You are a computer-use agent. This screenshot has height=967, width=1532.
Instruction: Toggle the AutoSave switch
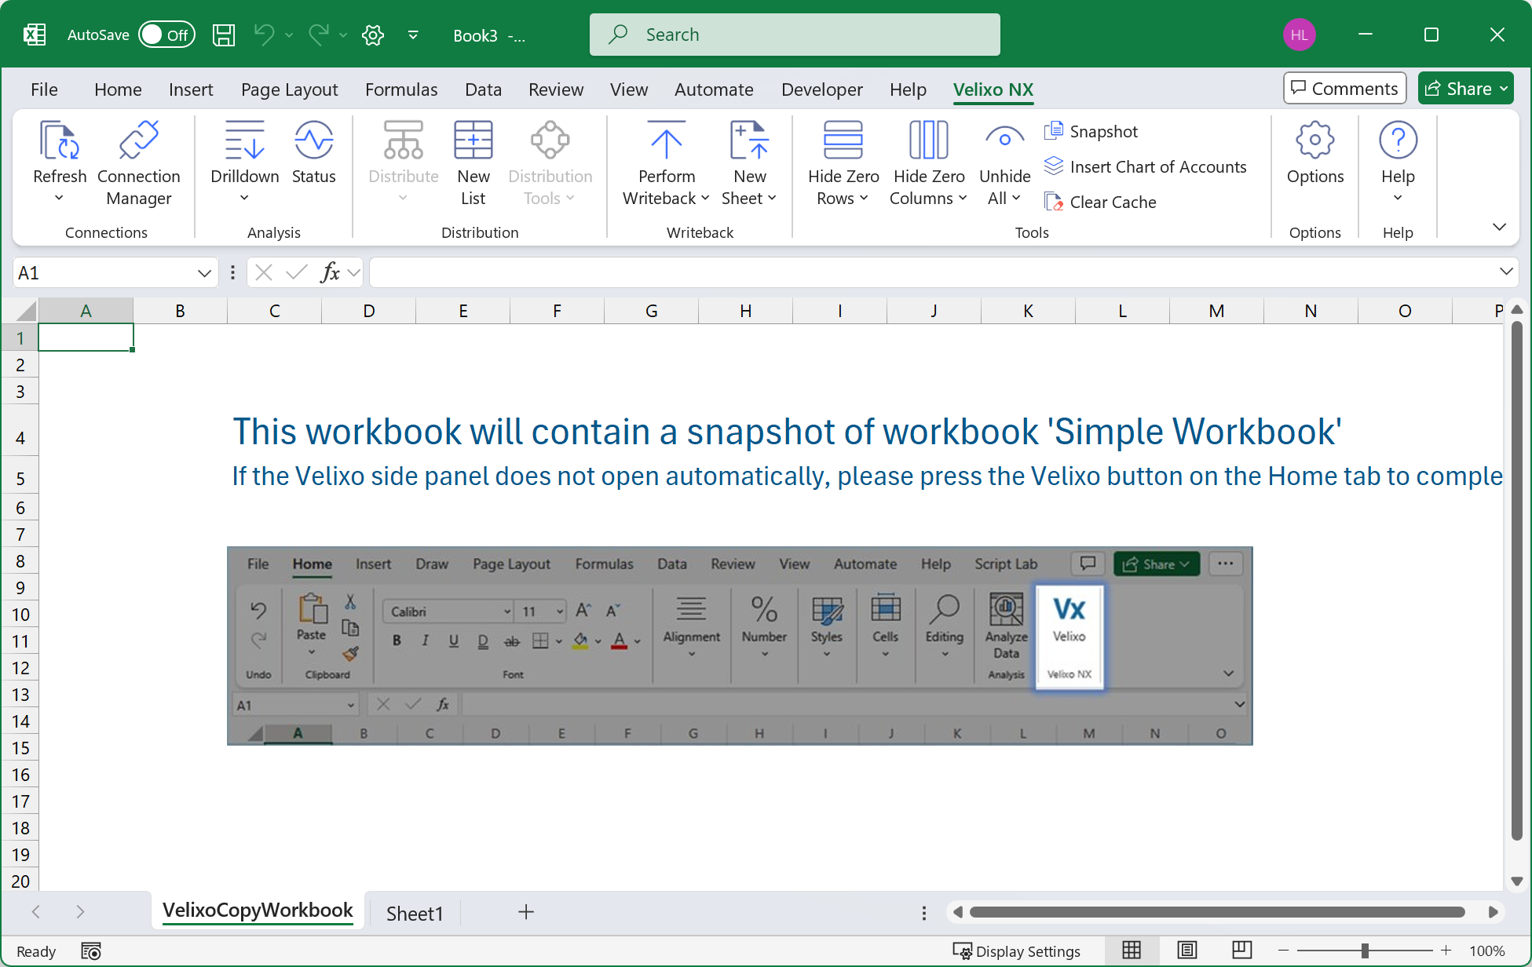coord(166,35)
